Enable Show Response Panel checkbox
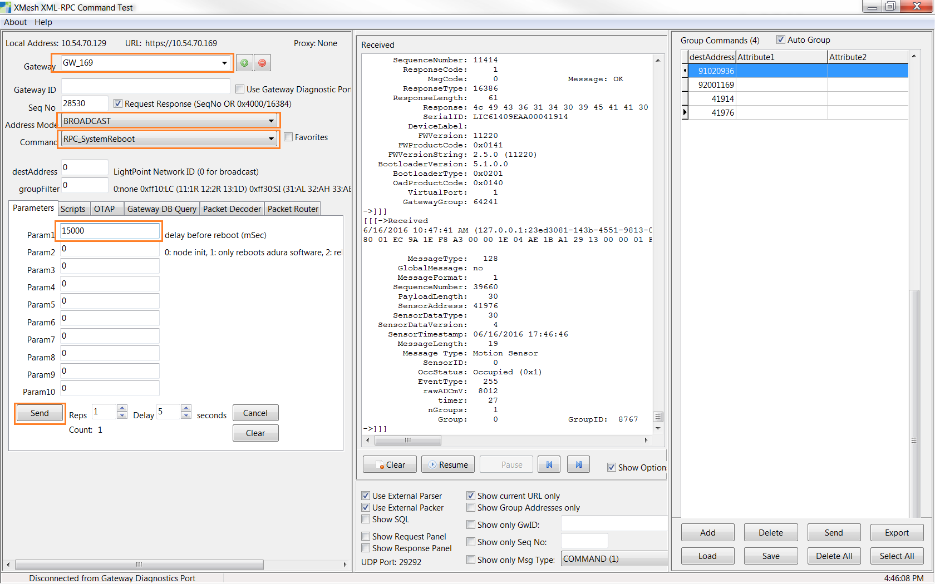Image resolution: width=935 pixels, height=584 pixels. (x=366, y=548)
